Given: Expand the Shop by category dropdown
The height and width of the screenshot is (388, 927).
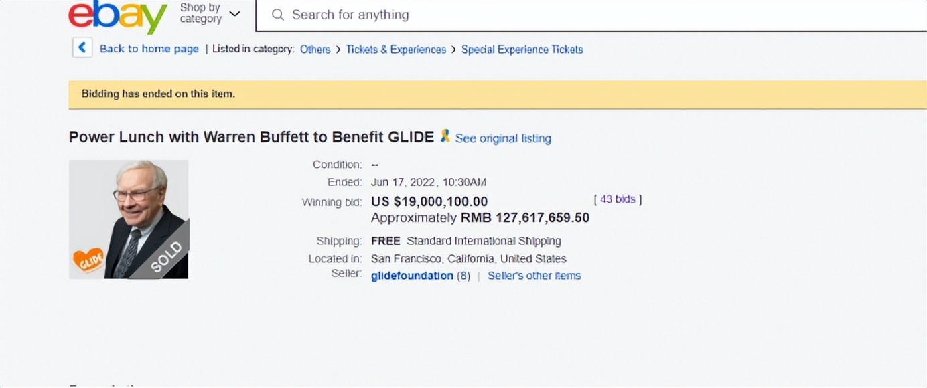Looking at the screenshot, I should pos(210,13).
